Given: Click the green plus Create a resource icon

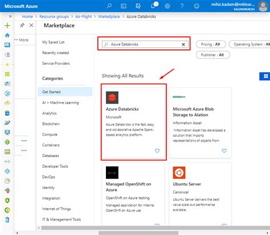Looking at the screenshot, I should 7,26.
